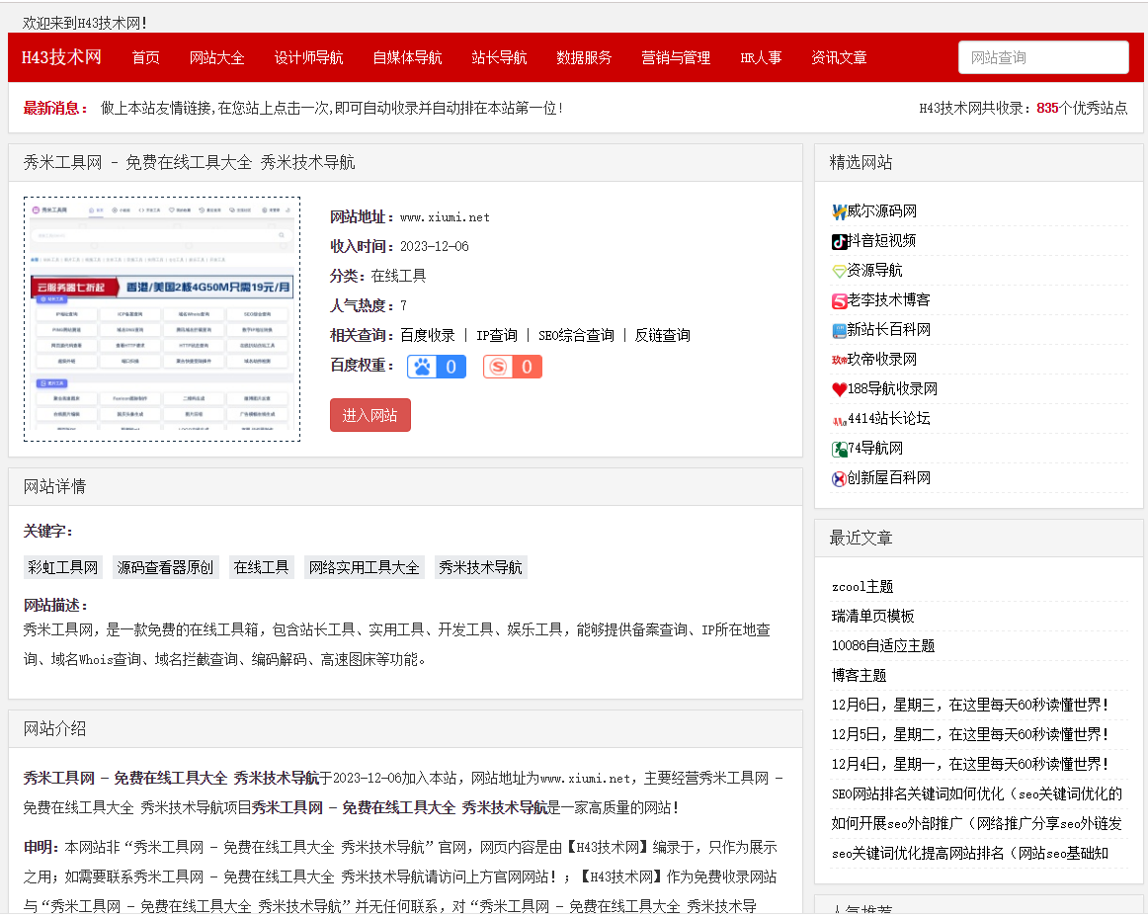1148x918 pixels.
Task: Open the 资讯文章 navigation tab
Action: coord(839,57)
